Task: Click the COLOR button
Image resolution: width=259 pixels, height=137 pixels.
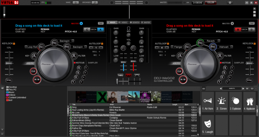Action: (x=211, y=3)
